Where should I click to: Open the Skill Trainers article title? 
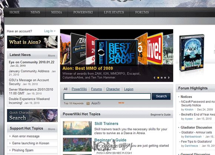pos(106,124)
